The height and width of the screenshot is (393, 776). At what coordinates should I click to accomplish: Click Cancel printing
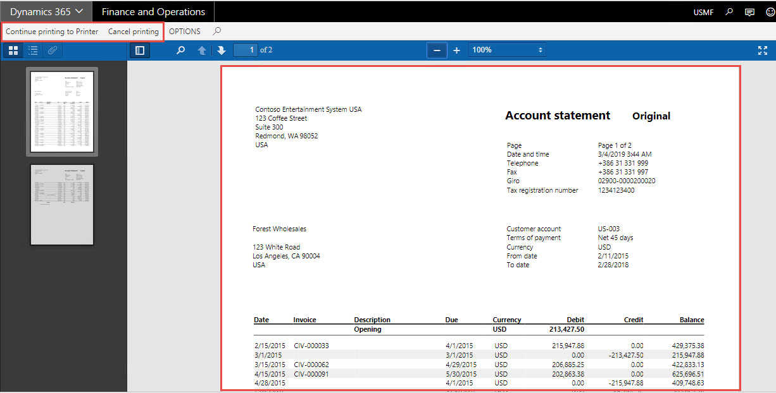click(x=134, y=32)
